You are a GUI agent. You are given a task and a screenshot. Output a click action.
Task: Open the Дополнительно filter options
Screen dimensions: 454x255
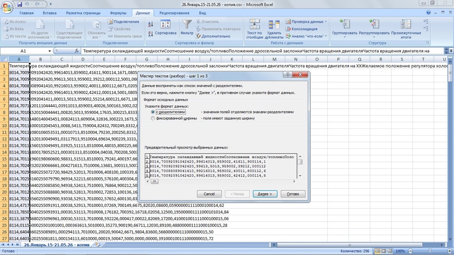point(213,36)
